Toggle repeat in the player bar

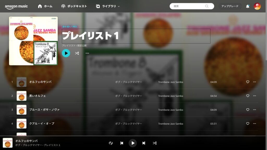coord(111,143)
